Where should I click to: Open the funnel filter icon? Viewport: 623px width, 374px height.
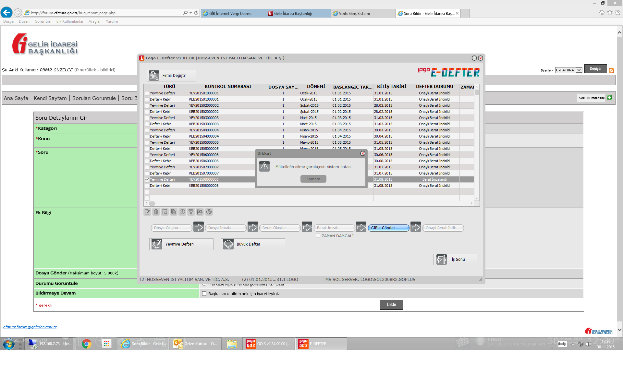click(191, 212)
